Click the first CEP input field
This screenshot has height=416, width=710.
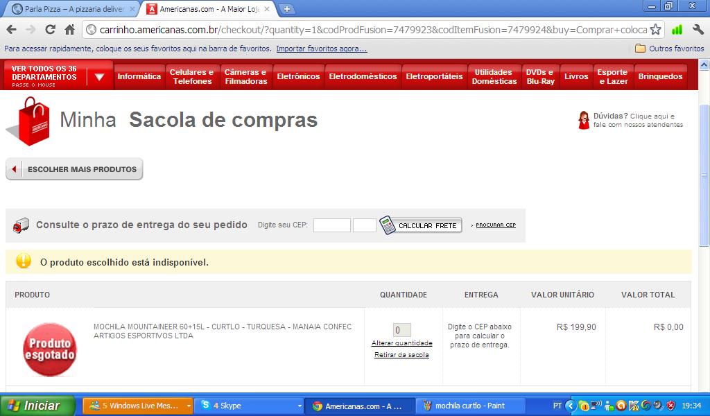[331, 225]
